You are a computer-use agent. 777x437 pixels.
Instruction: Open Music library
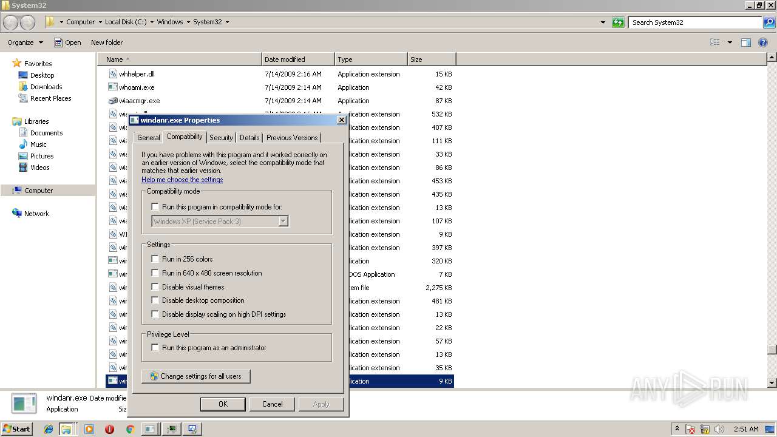tap(32, 144)
